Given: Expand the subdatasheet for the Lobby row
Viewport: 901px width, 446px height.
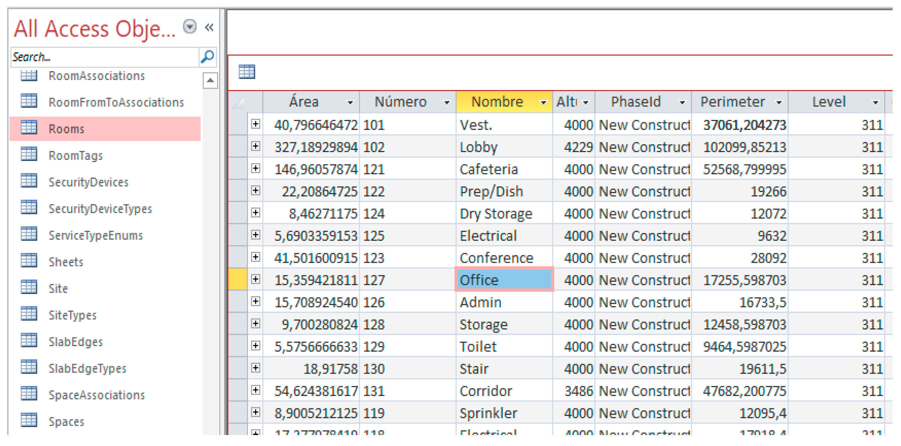Looking at the screenshot, I should (x=256, y=146).
